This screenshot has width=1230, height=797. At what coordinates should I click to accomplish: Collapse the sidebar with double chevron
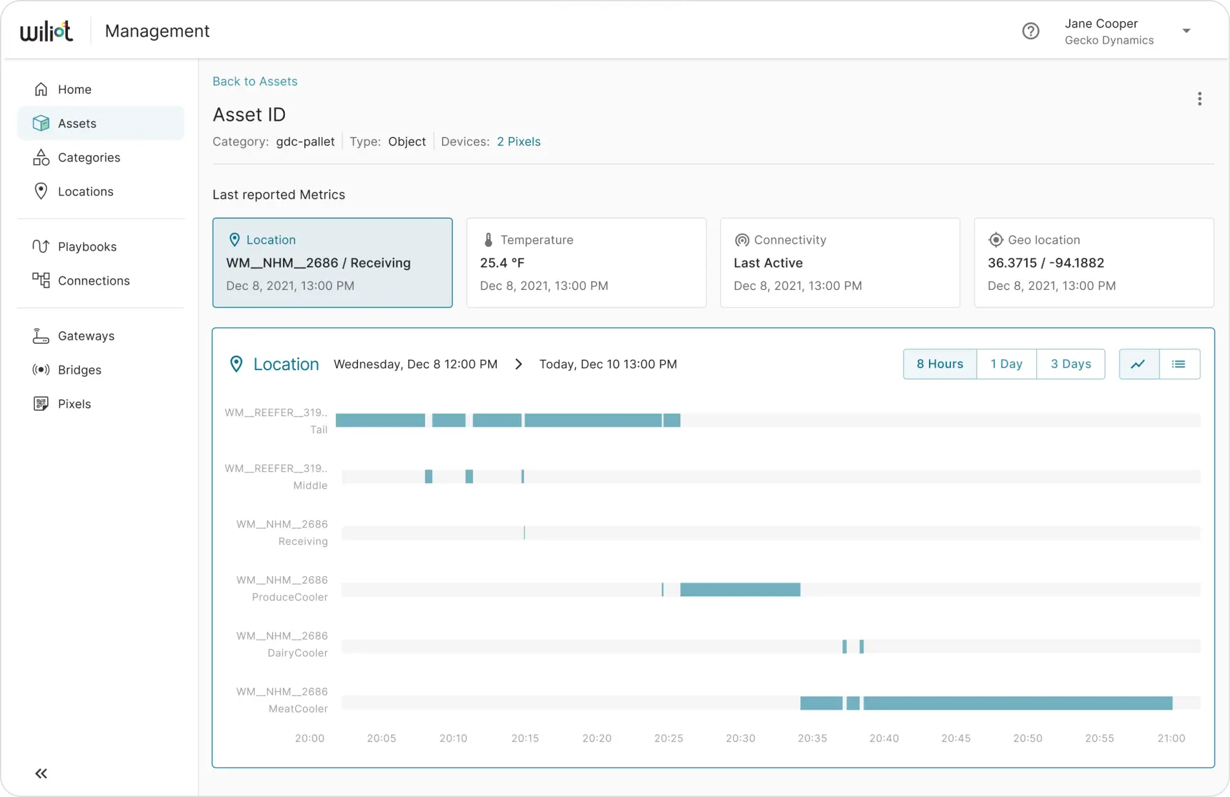tap(41, 773)
